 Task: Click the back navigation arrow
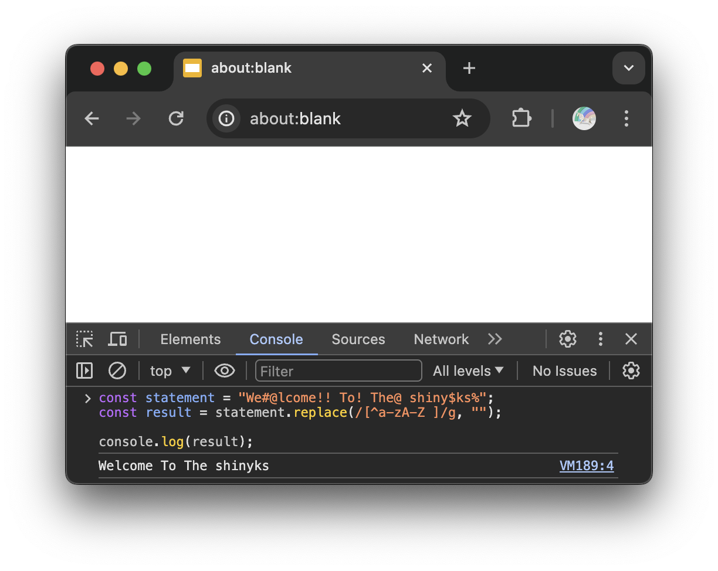[x=92, y=119]
